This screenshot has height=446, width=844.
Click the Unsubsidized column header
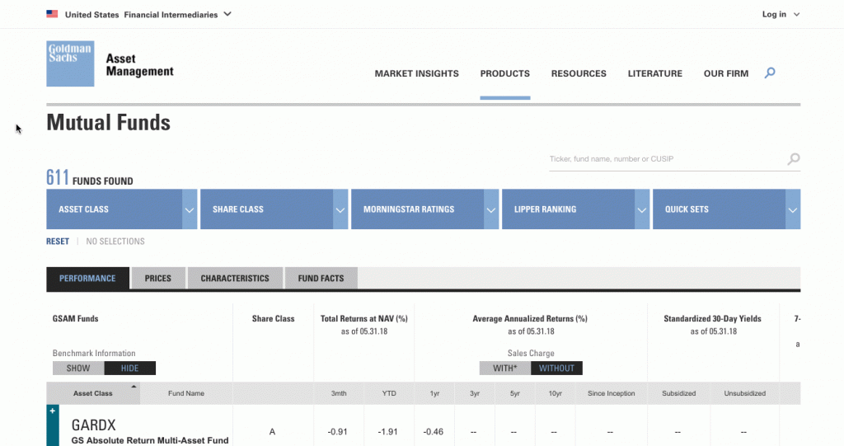coord(745,393)
